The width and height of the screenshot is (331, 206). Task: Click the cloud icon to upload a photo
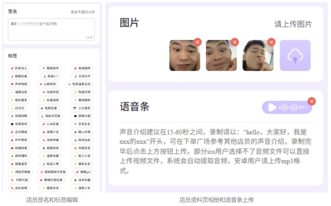tap(294, 56)
